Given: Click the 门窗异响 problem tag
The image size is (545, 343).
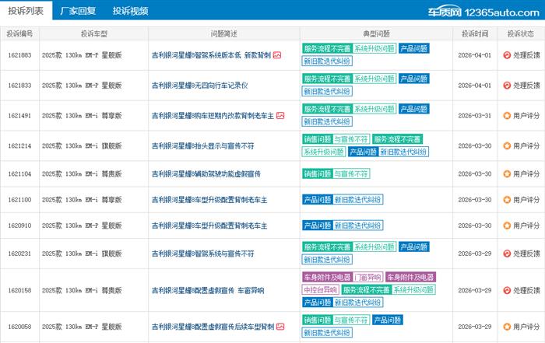Looking at the screenshot, I should tap(367, 277).
